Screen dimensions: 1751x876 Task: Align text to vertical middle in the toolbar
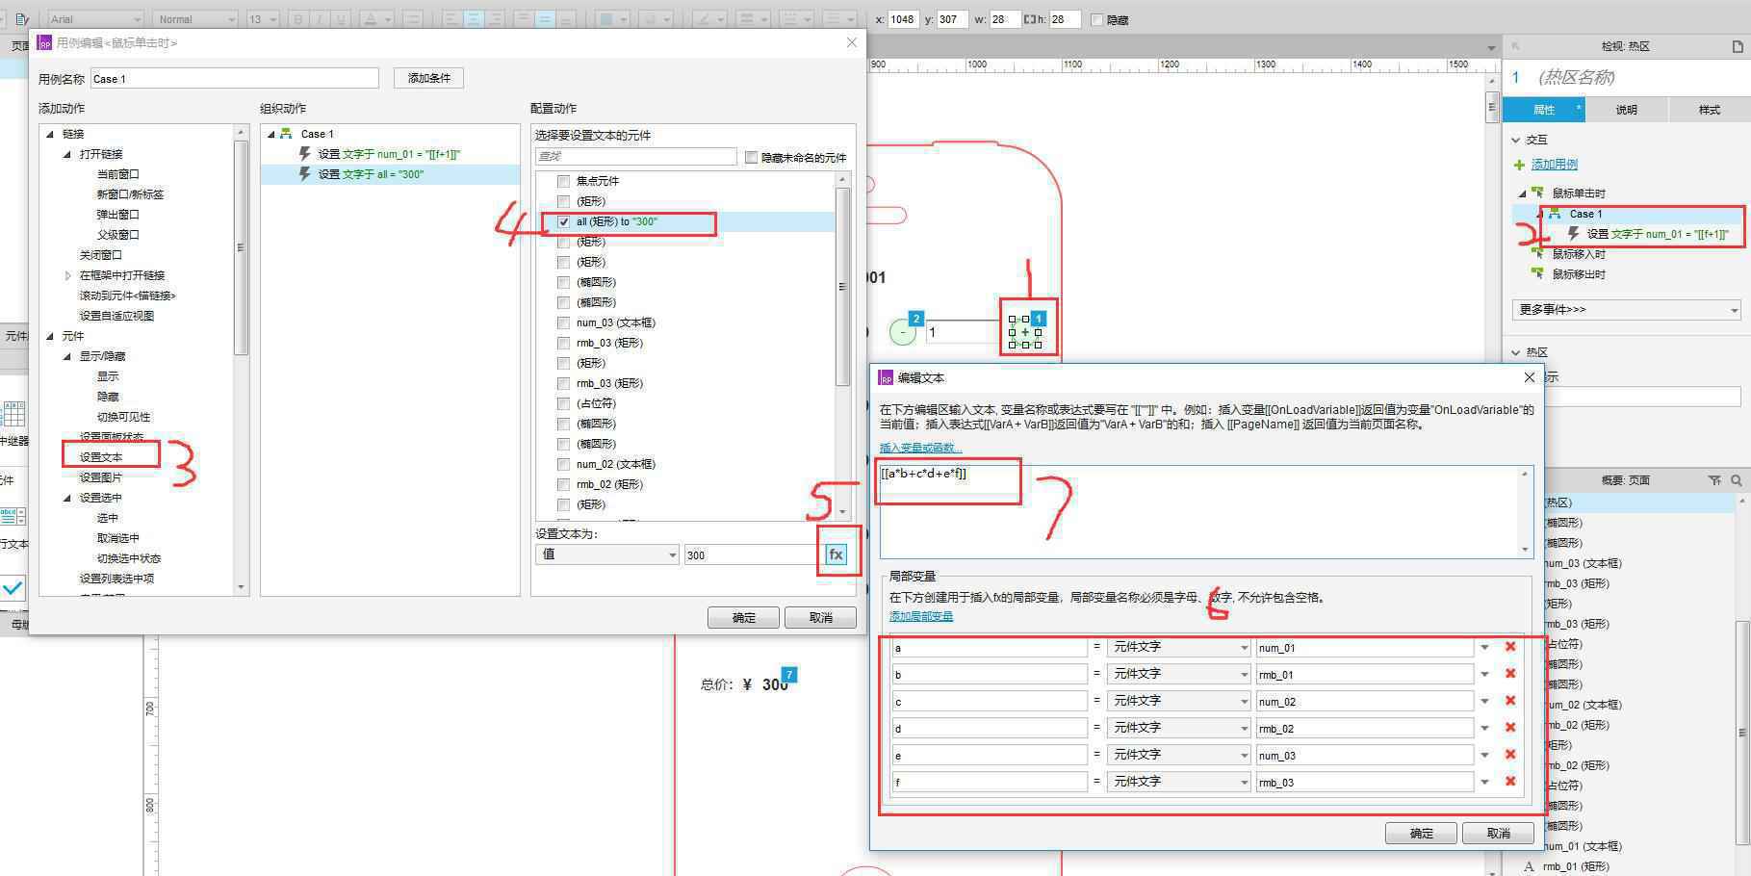[544, 19]
